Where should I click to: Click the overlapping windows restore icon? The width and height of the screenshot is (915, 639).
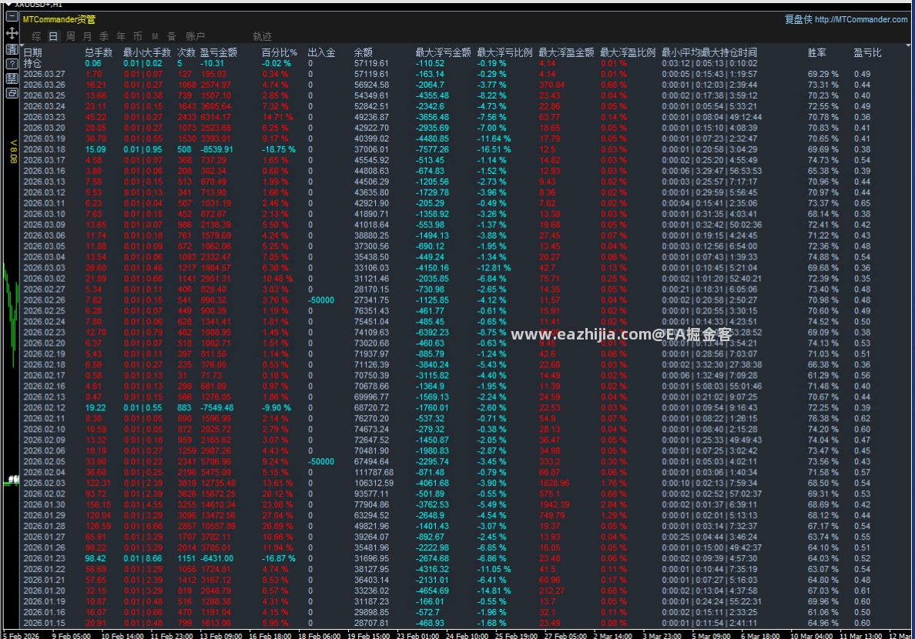[12, 93]
